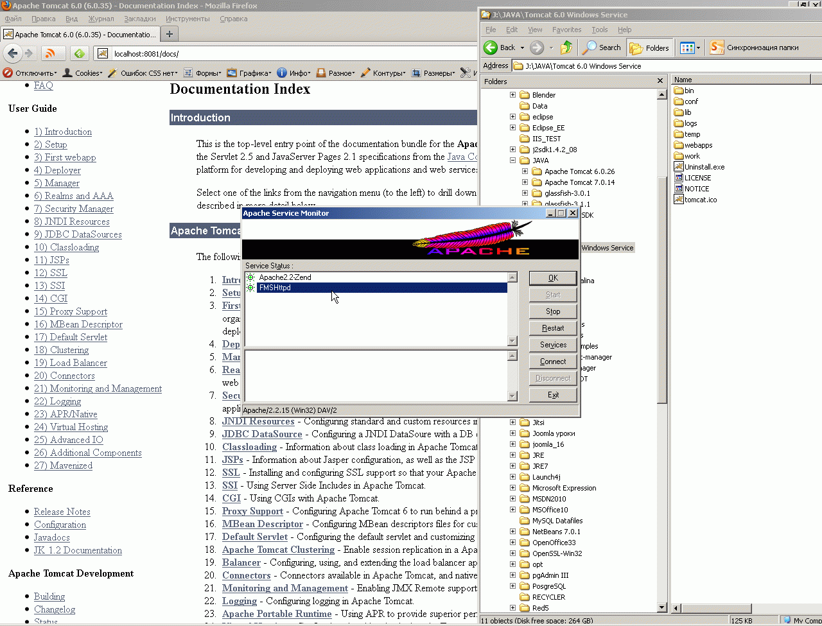Click the Views icon in Explorer toolbar

tap(687, 48)
